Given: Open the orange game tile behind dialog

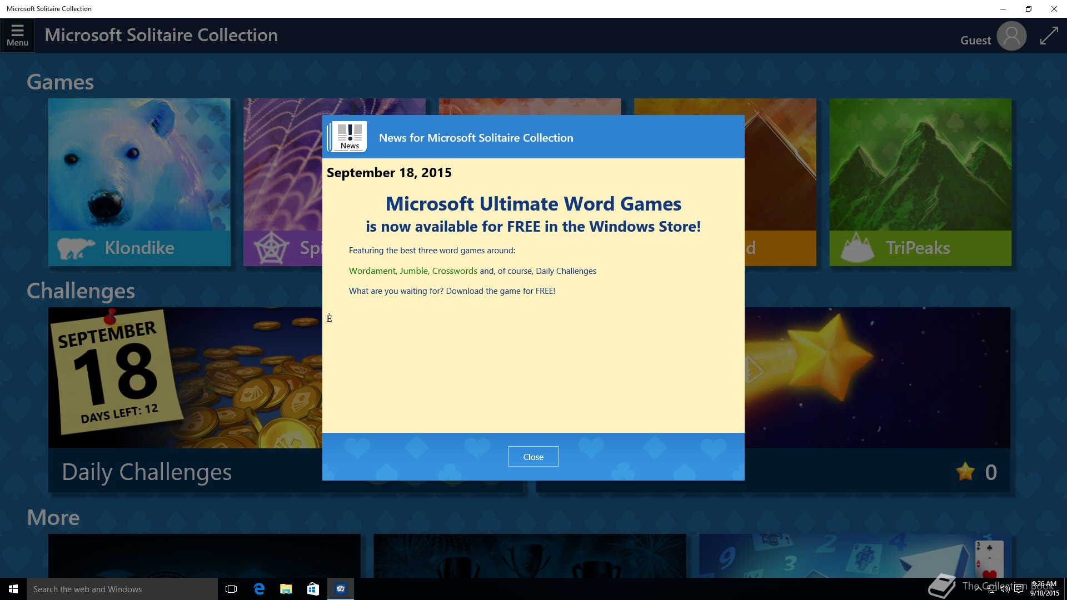Looking at the screenshot, I should 780,182.
